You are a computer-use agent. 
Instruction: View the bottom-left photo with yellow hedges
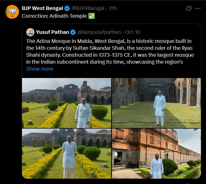67,153
